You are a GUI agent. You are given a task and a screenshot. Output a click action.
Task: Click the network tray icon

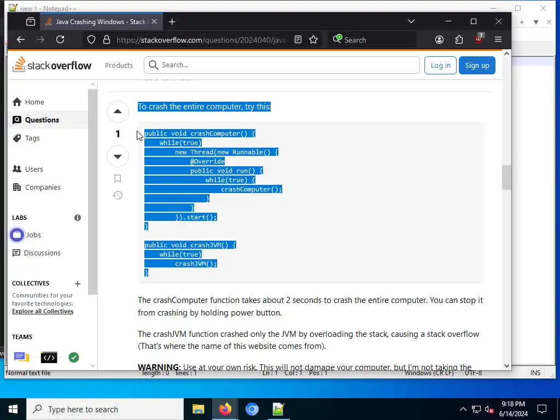pyautogui.click(x=476, y=409)
